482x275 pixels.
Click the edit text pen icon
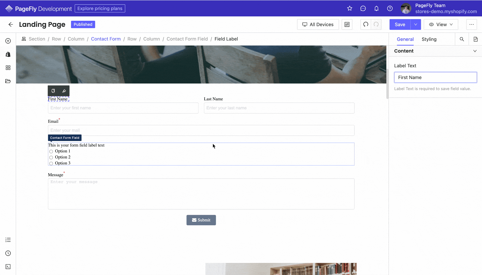pyautogui.click(x=64, y=91)
